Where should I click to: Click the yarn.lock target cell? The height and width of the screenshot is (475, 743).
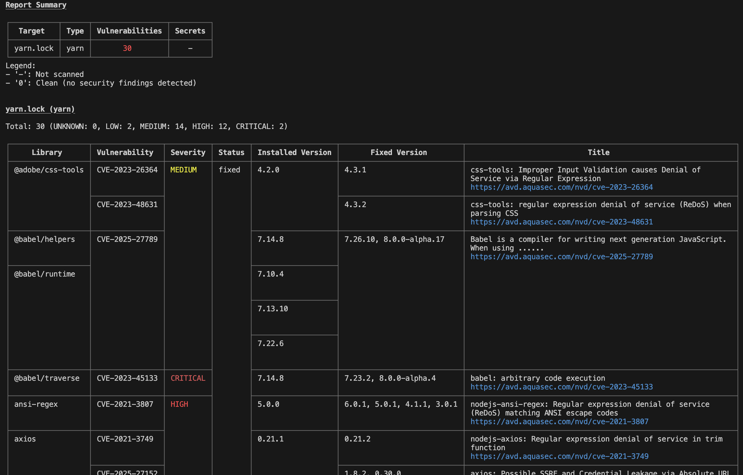pyautogui.click(x=34, y=48)
